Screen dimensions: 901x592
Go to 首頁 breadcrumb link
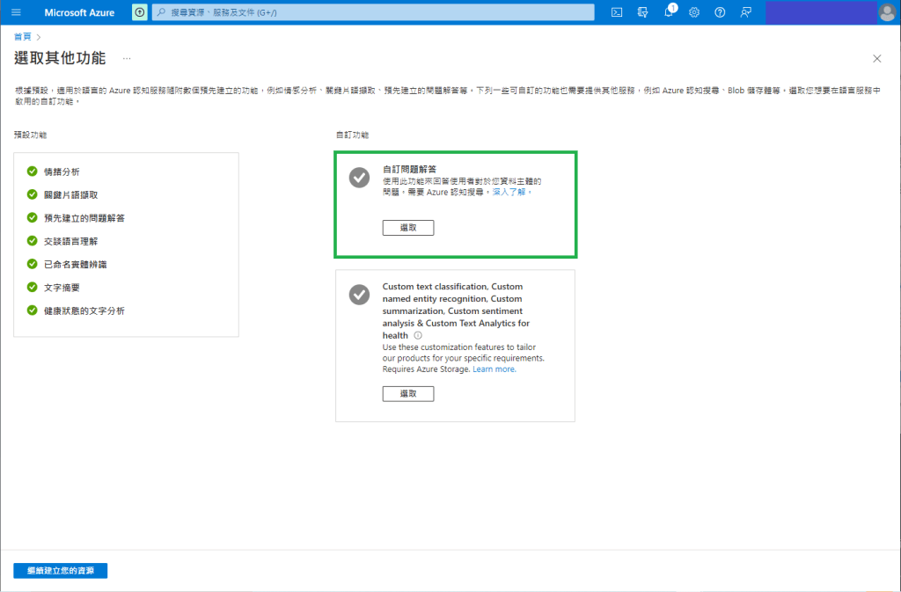pos(22,36)
